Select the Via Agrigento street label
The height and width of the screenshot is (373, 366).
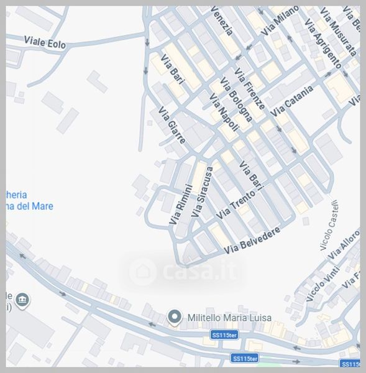(x=323, y=44)
